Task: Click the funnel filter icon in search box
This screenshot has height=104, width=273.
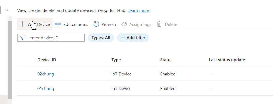Action: coord(22,38)
